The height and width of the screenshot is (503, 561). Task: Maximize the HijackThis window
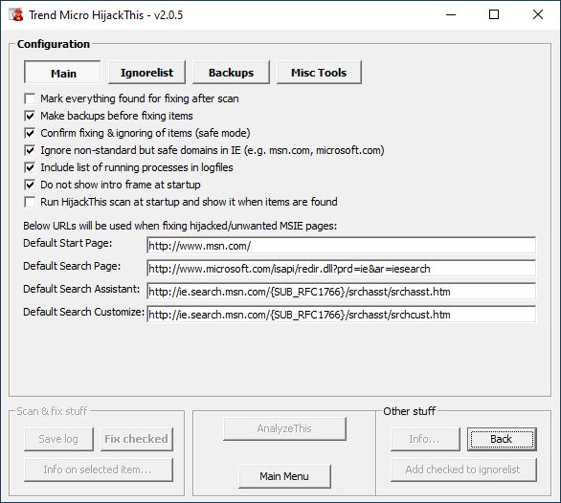(x=494, y=14)
